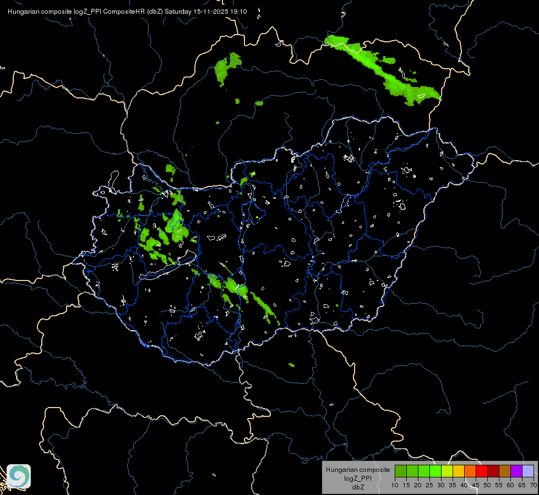Click the legend scale value '40'
539x495 pixels.
point(464,485)
